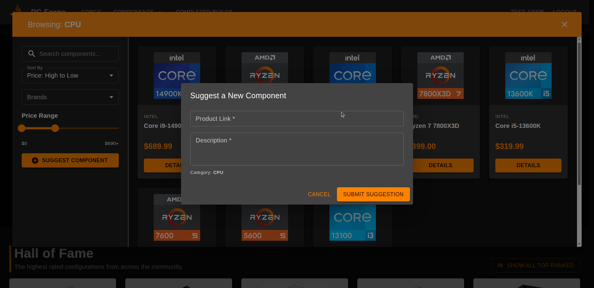This screenshot has height=288, width=594.
Task: Click the Product Link input field
Action: [297, 119]
